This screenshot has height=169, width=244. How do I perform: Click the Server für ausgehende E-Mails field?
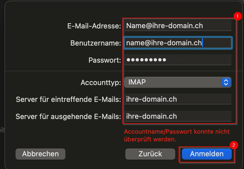(x=177, y=116)
